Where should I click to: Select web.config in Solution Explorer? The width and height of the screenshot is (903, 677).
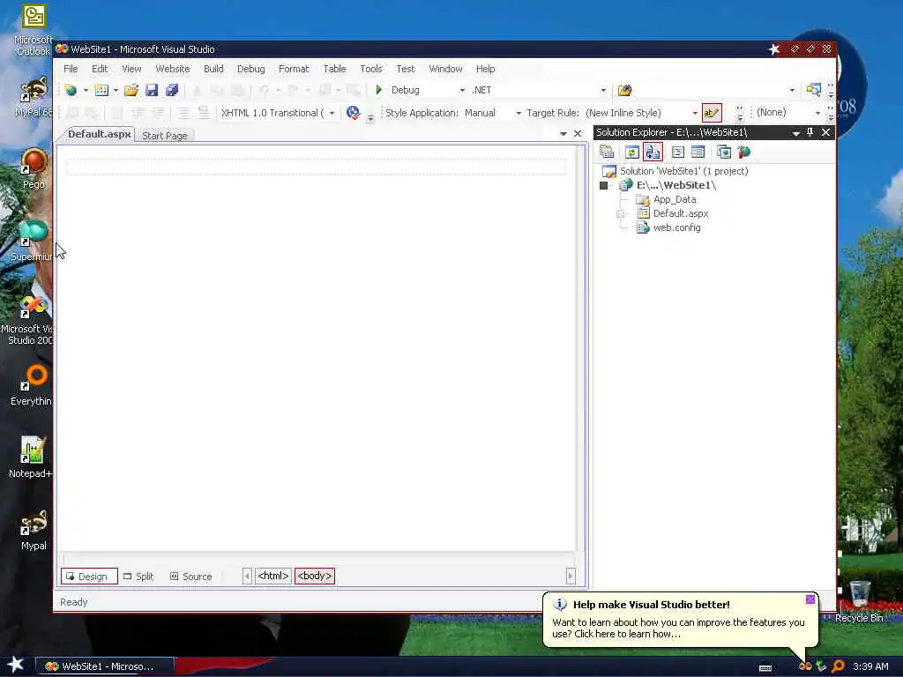tap(677, 227)
